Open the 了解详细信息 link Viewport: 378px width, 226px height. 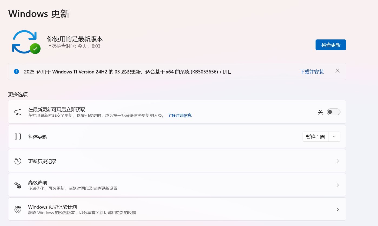180,116
